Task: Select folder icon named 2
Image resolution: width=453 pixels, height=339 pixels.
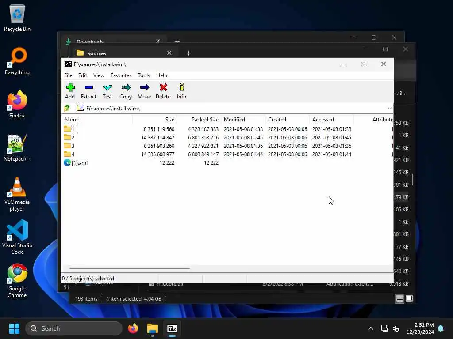Action: tap(67, 137)
